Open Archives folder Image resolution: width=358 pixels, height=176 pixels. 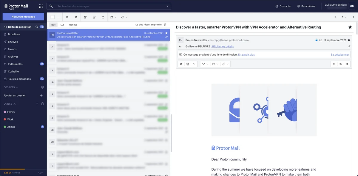click(x=23, y=56)
